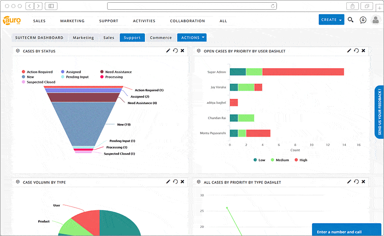
Task: Reload page from address bar icon
Action: tap(272, 6)
